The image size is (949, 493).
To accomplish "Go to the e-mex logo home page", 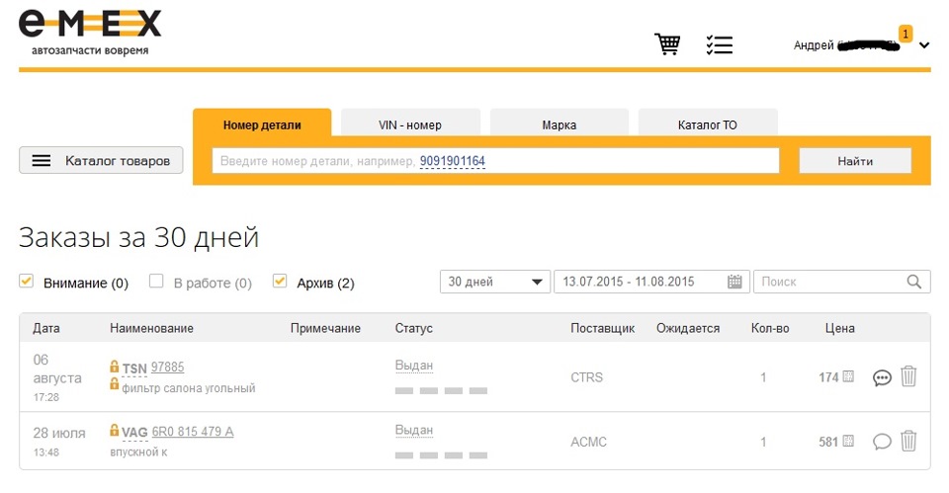I will [90, 33].
